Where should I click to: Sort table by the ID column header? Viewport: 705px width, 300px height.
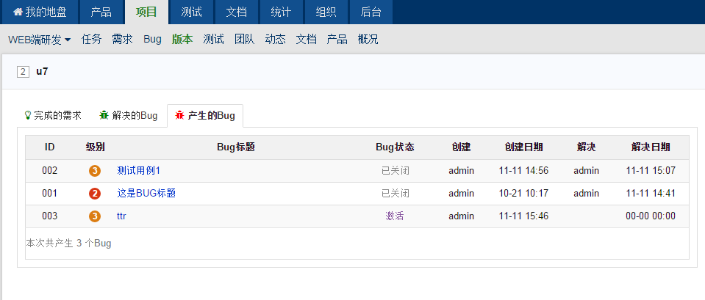coord(50,147)
